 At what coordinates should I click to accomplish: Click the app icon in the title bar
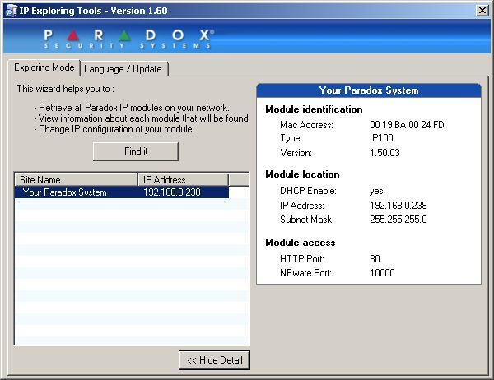pos(9,9)
